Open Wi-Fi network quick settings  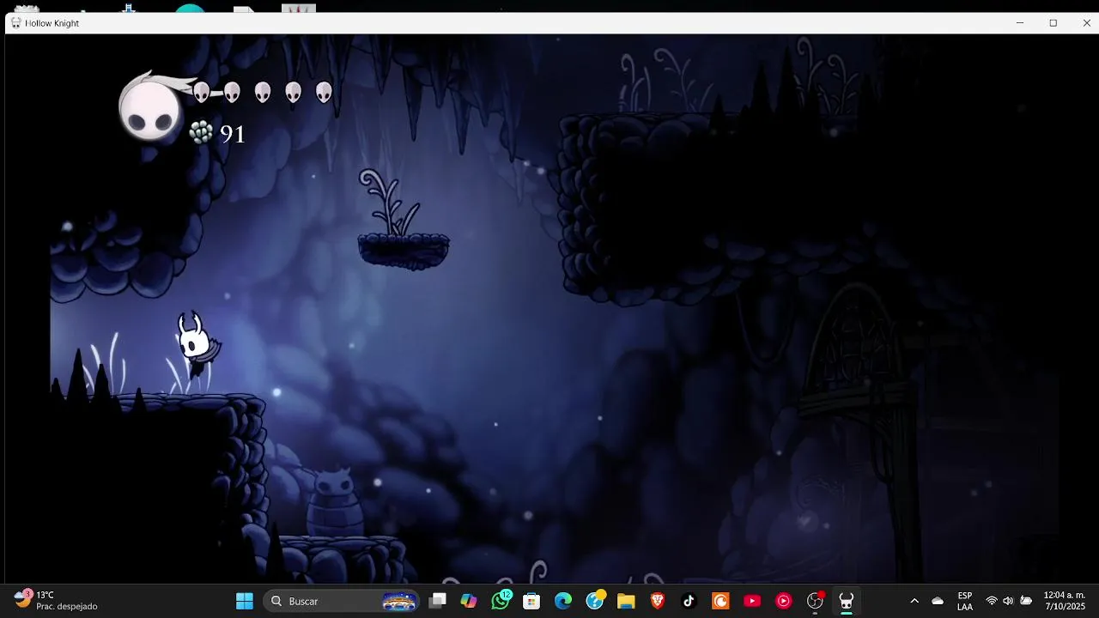(x=992, y=601)
